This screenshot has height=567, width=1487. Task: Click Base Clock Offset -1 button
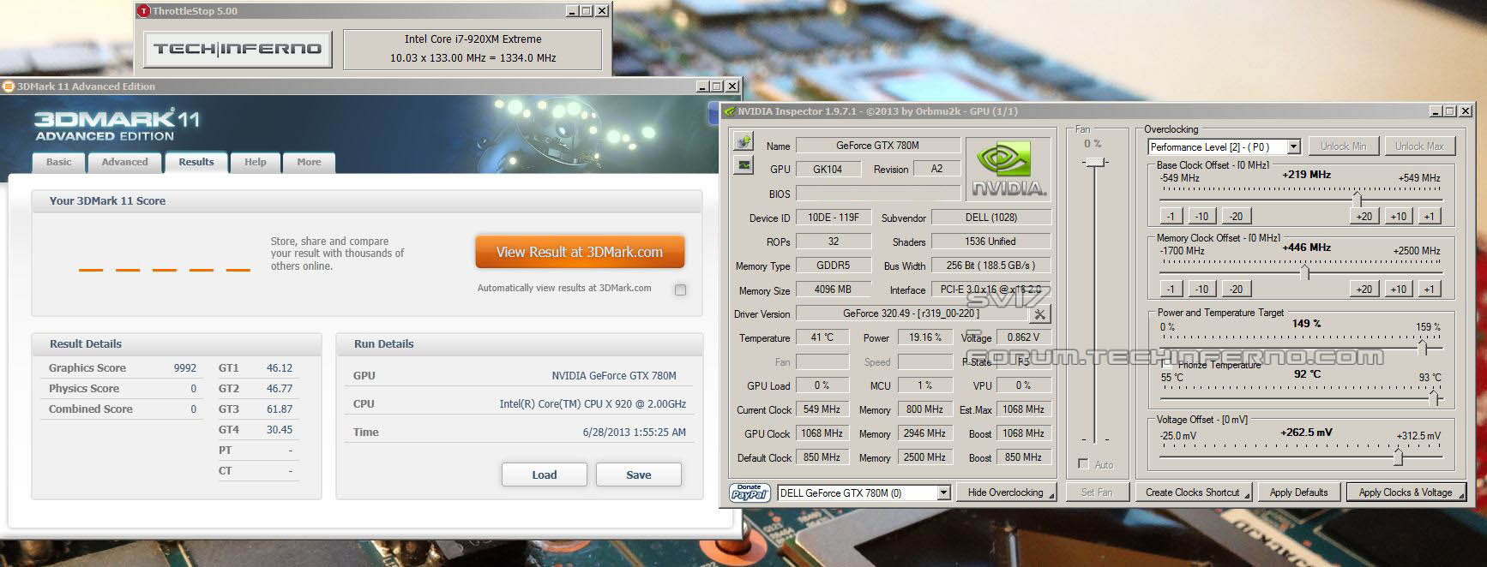[x=1171, y=216]
